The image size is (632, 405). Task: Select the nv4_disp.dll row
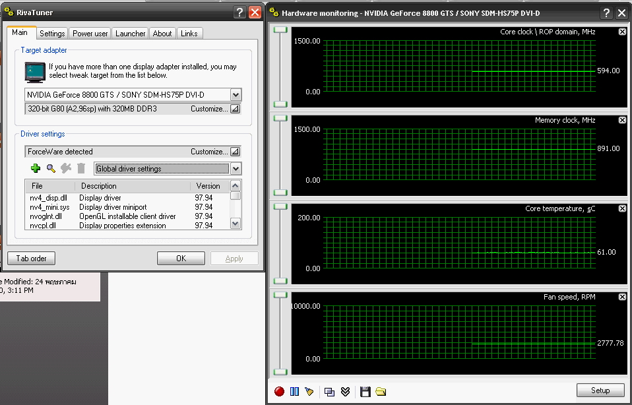(x=127, y=198)
